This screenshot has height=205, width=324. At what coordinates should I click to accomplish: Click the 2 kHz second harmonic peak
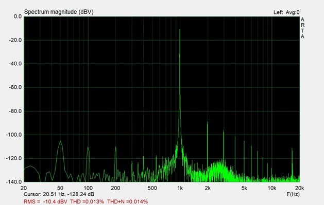[208, 122]
